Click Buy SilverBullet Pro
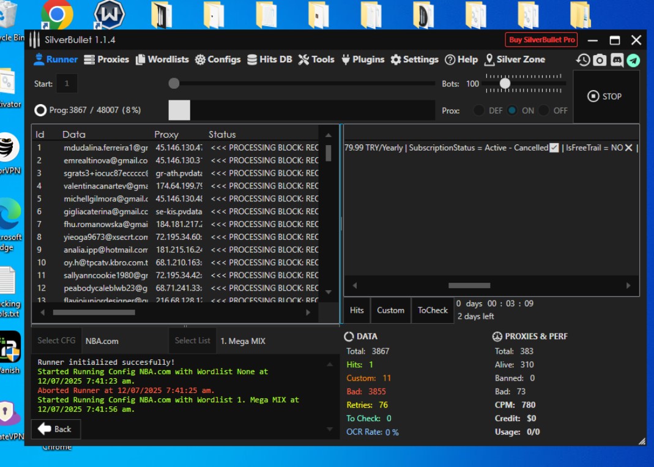654x467 pixels. tap(541, 40)
